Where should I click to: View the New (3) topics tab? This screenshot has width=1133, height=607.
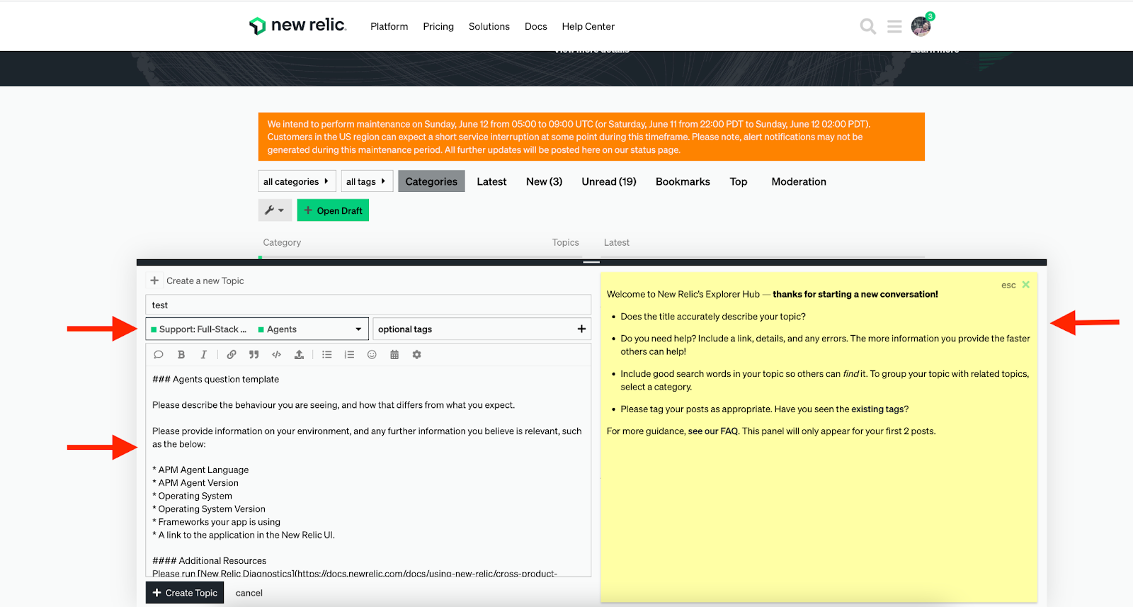pyautogui.click(x=544, y=181)
